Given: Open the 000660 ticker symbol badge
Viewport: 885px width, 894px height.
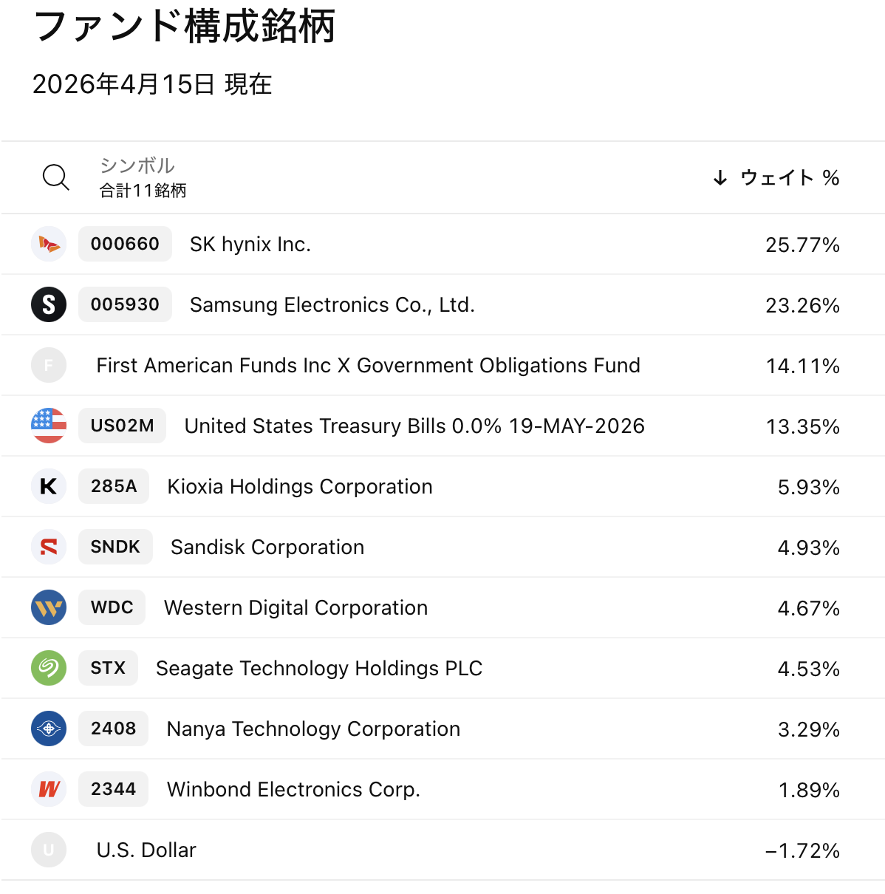Looking at the screenshot, I should [125, 244].
